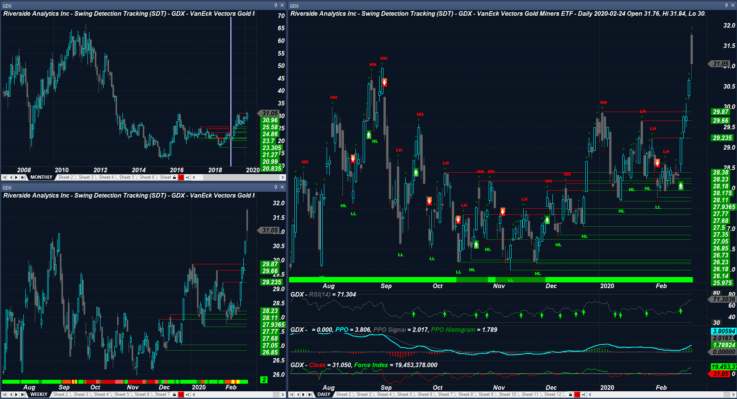Click red S icon in monthly sheet bar

[x=181, y=177]
